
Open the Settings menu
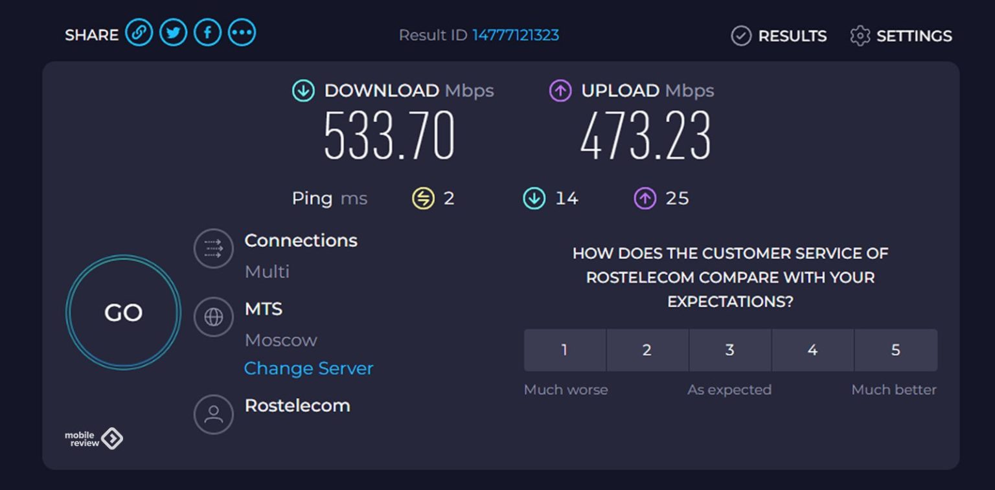point(901,36)
